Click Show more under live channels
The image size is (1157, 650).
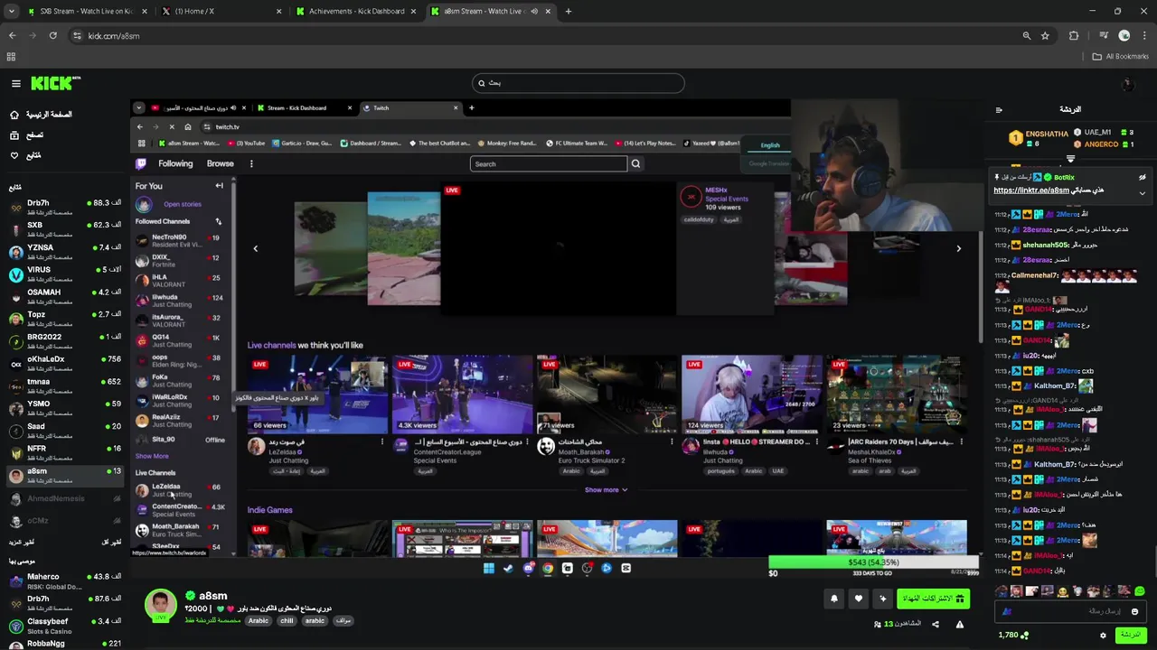coord(606,490)
